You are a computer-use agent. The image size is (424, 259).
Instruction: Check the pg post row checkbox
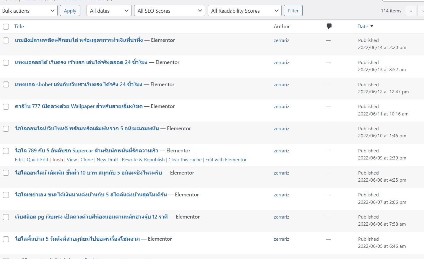6,217
